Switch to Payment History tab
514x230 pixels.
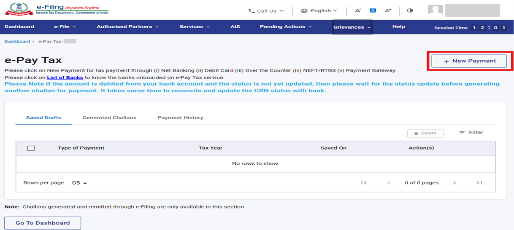pos(180,118)
